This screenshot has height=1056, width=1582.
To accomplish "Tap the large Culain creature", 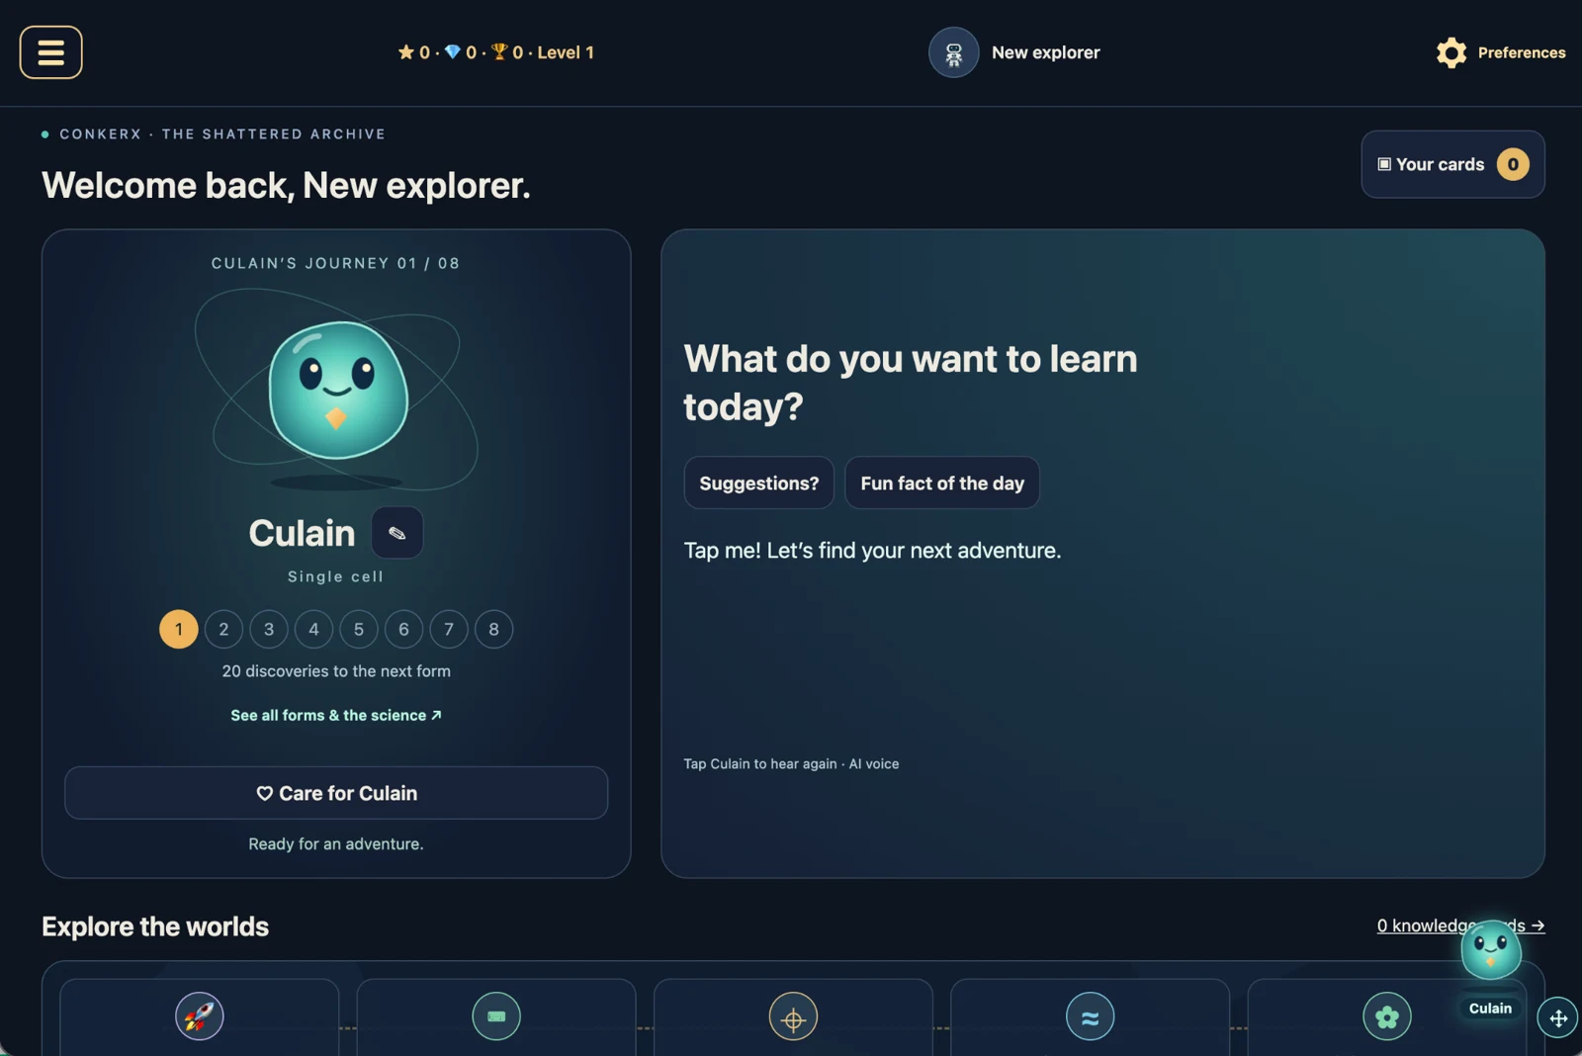I will pos(338,390).
